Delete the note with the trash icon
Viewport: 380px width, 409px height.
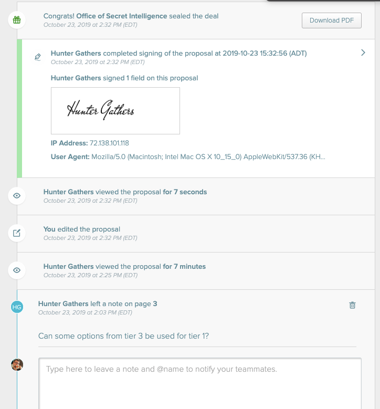(352, 305)
